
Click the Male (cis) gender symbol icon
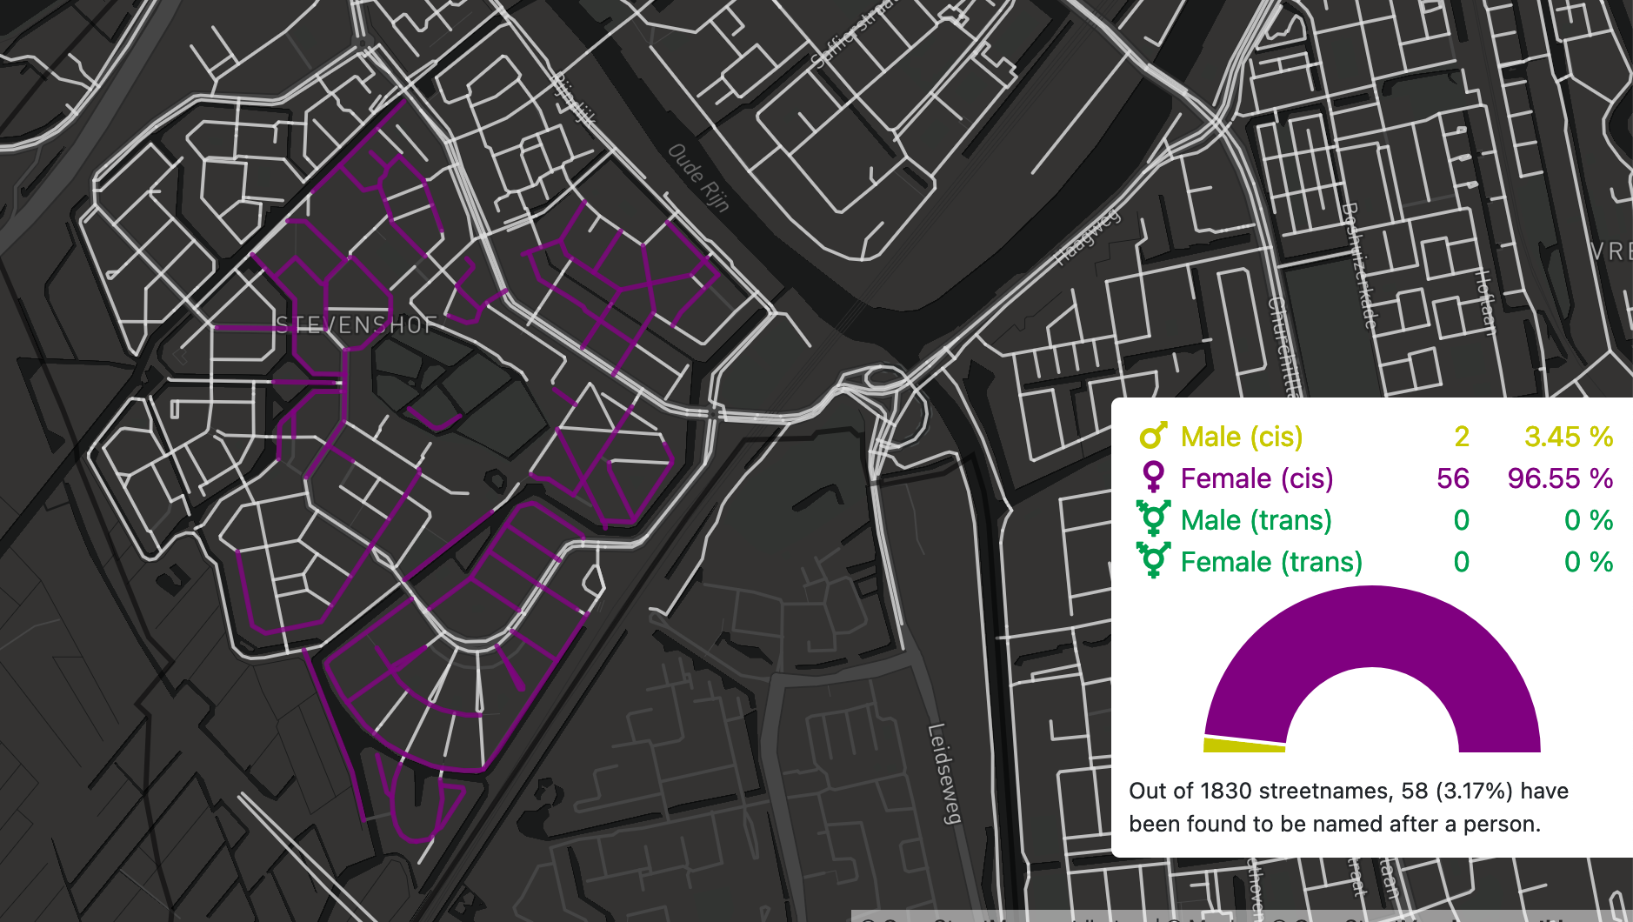[1152, 436]
